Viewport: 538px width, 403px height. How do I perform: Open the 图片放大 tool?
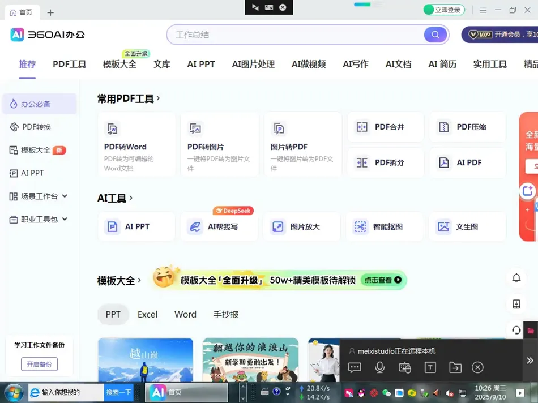coord(302,227)
